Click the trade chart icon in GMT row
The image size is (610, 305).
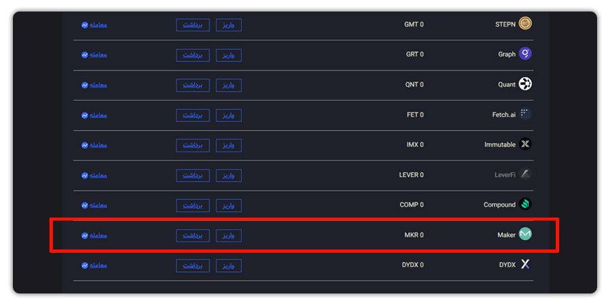[85, 25]
